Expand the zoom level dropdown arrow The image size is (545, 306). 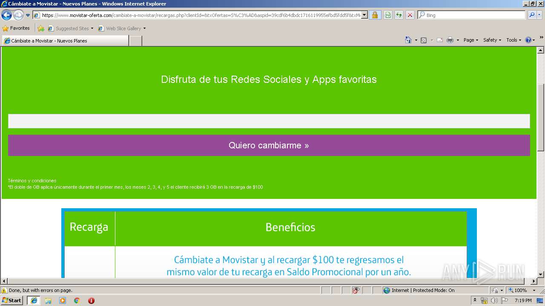point(534,291)
